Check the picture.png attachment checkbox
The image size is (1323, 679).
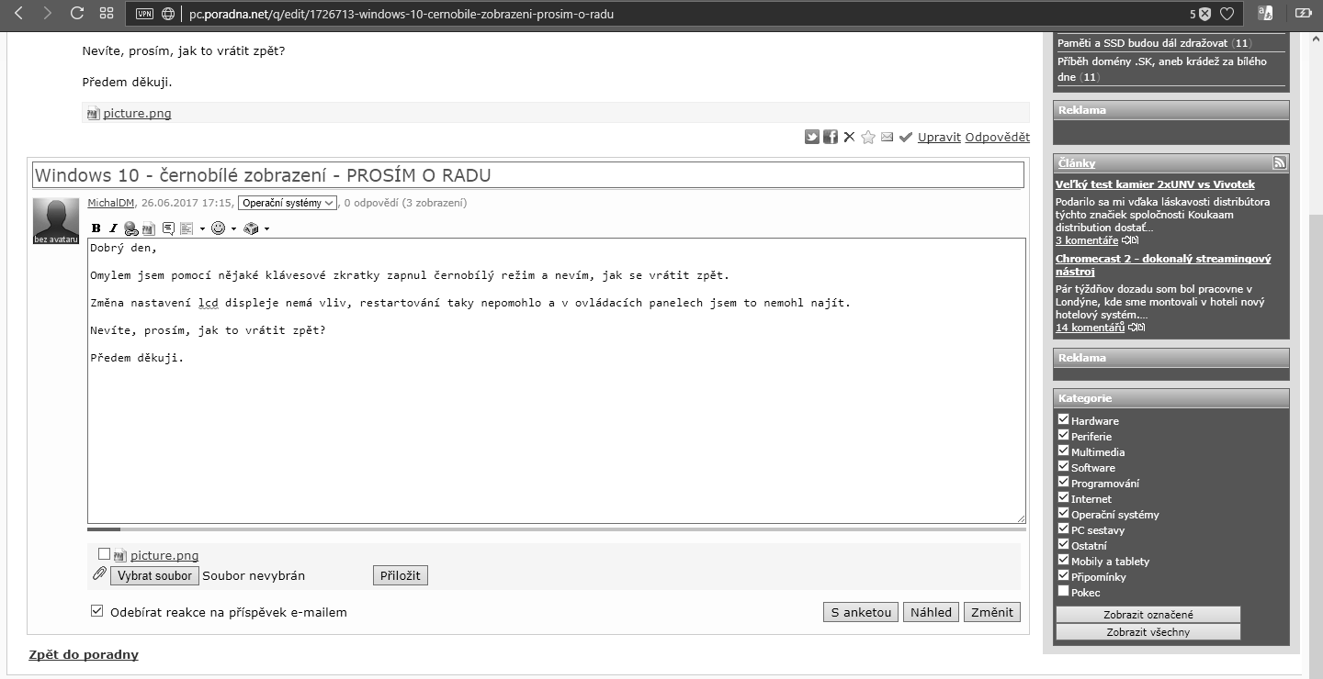tap(105, 554)
